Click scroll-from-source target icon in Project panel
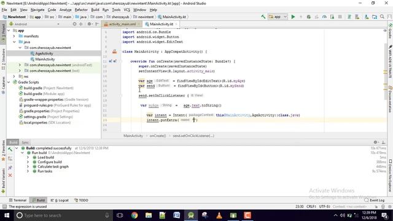Screen dimensions: 393x221 tap(74, 24)
